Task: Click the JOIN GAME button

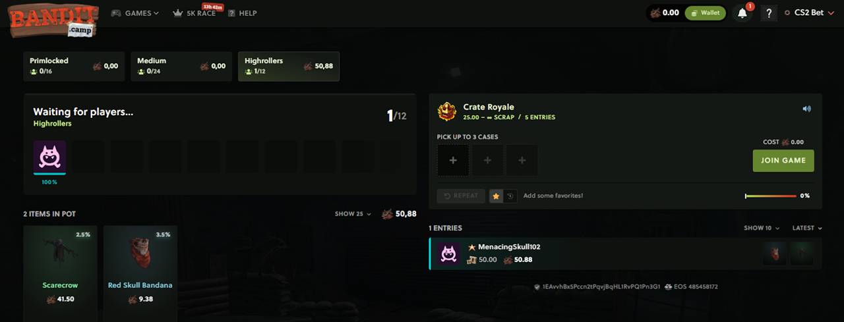Action: [x=783, y=161]
